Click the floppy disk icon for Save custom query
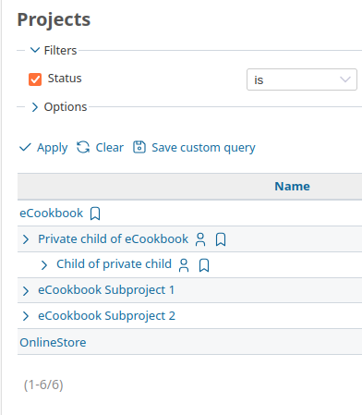 pyautogui.click(x=139, y=147)
